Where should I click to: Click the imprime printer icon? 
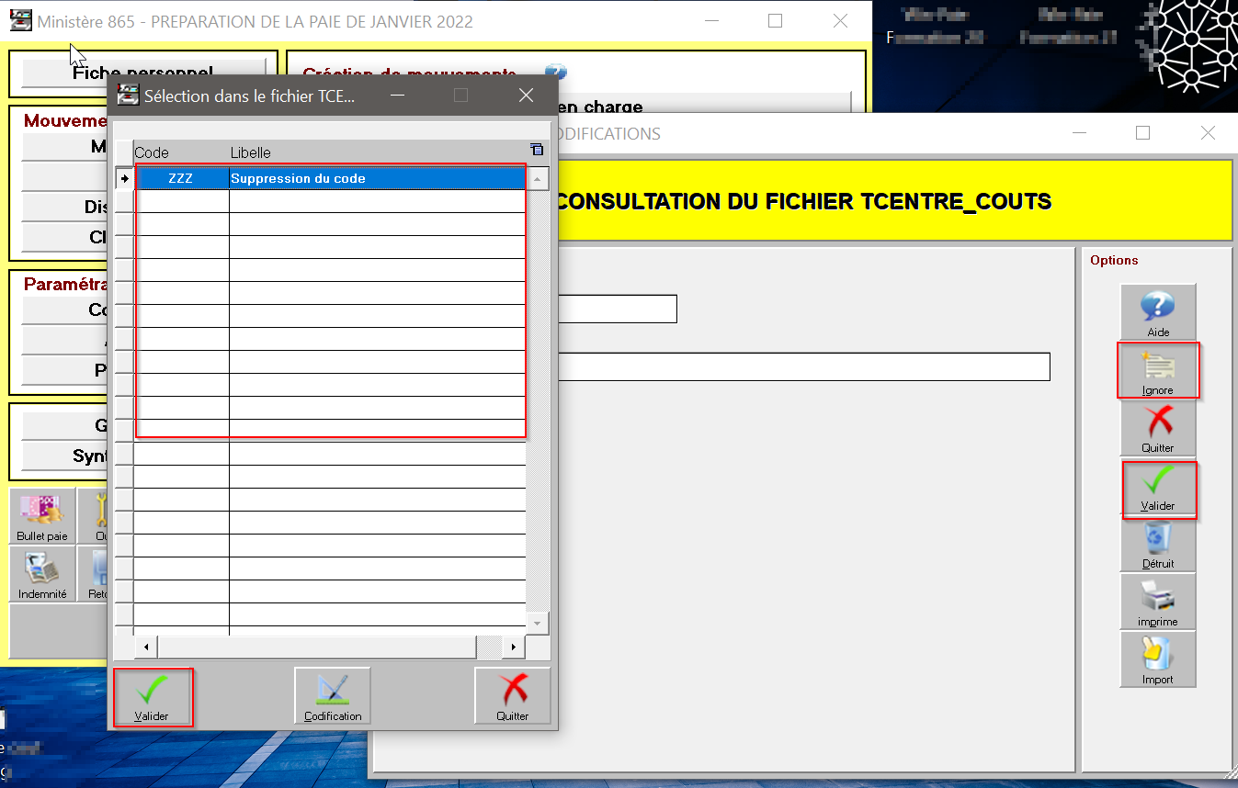point(1157,602)
